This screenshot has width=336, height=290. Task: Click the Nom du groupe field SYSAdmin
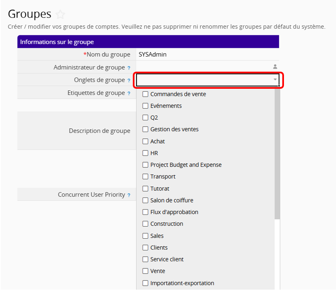tap(207, 55)
